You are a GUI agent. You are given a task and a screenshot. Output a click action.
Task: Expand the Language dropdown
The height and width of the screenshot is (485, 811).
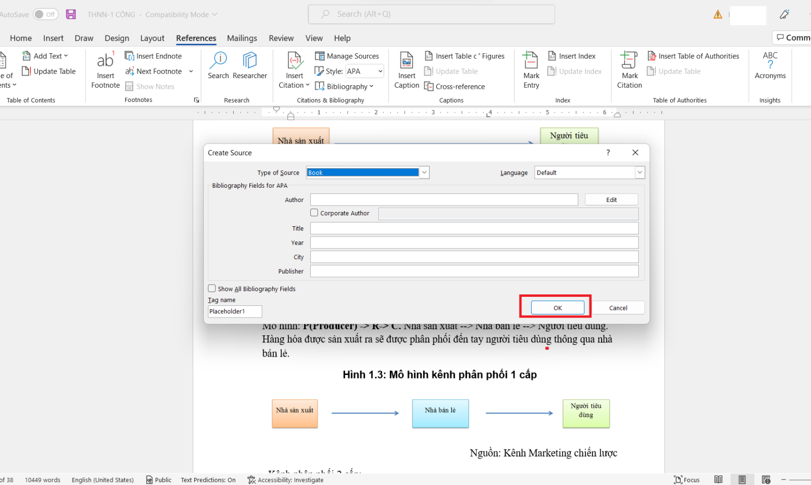click(x=640, y=172)
